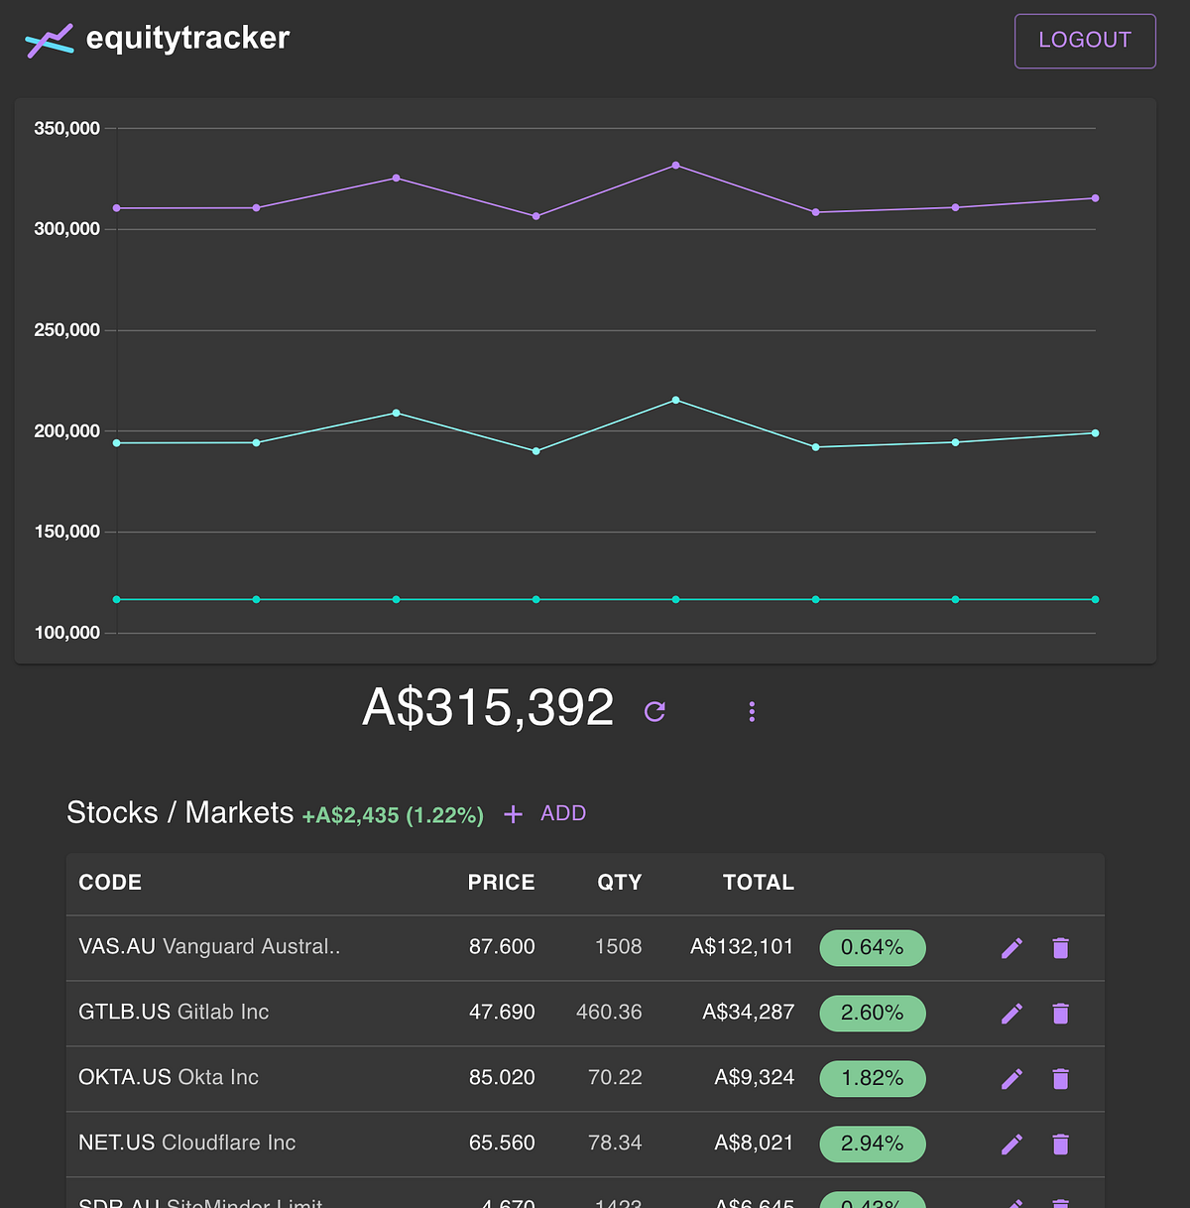Click the A$315,392 portfolio total

tap(488, 708)
